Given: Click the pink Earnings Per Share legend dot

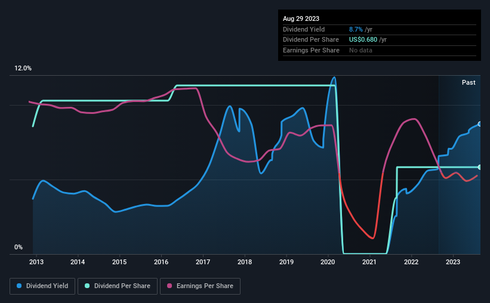Looking at the screenshot, I should pos(170,286).
